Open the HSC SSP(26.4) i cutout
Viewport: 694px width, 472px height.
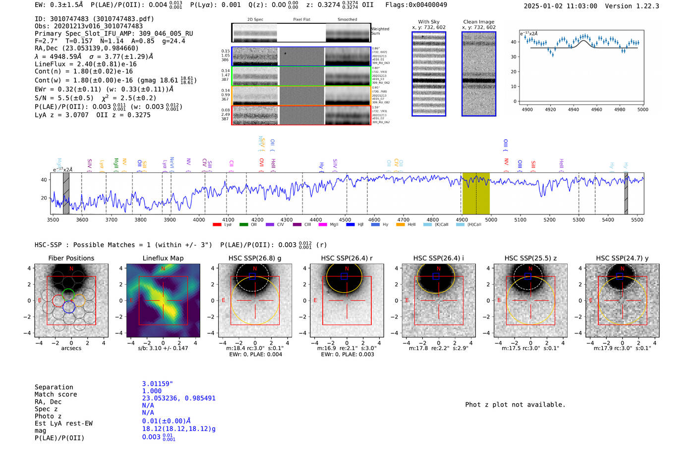click(x=439, y=300)
